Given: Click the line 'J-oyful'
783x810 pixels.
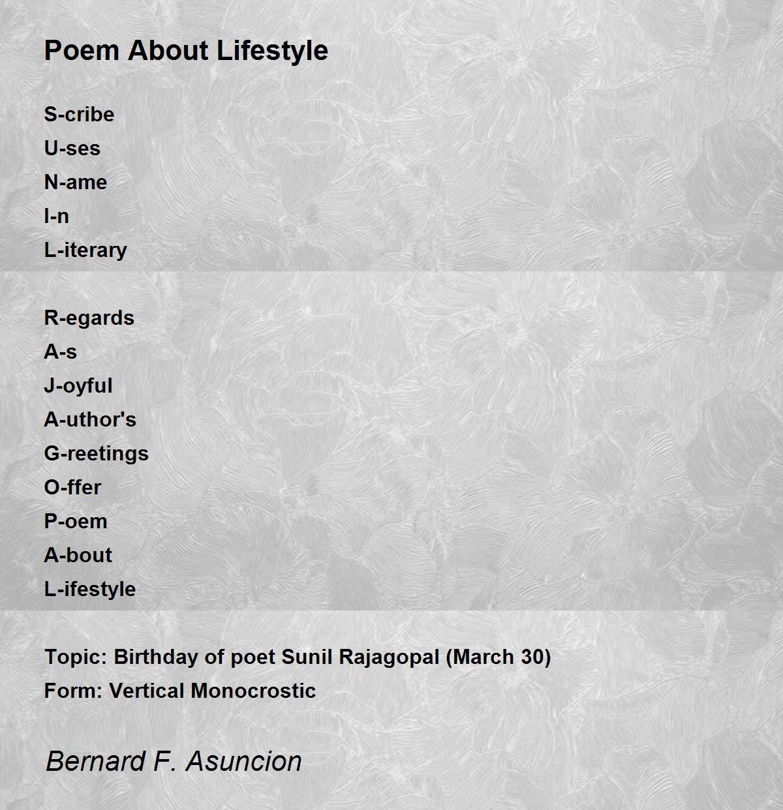Looking at the screenshot, I should [x=78, y=385].
